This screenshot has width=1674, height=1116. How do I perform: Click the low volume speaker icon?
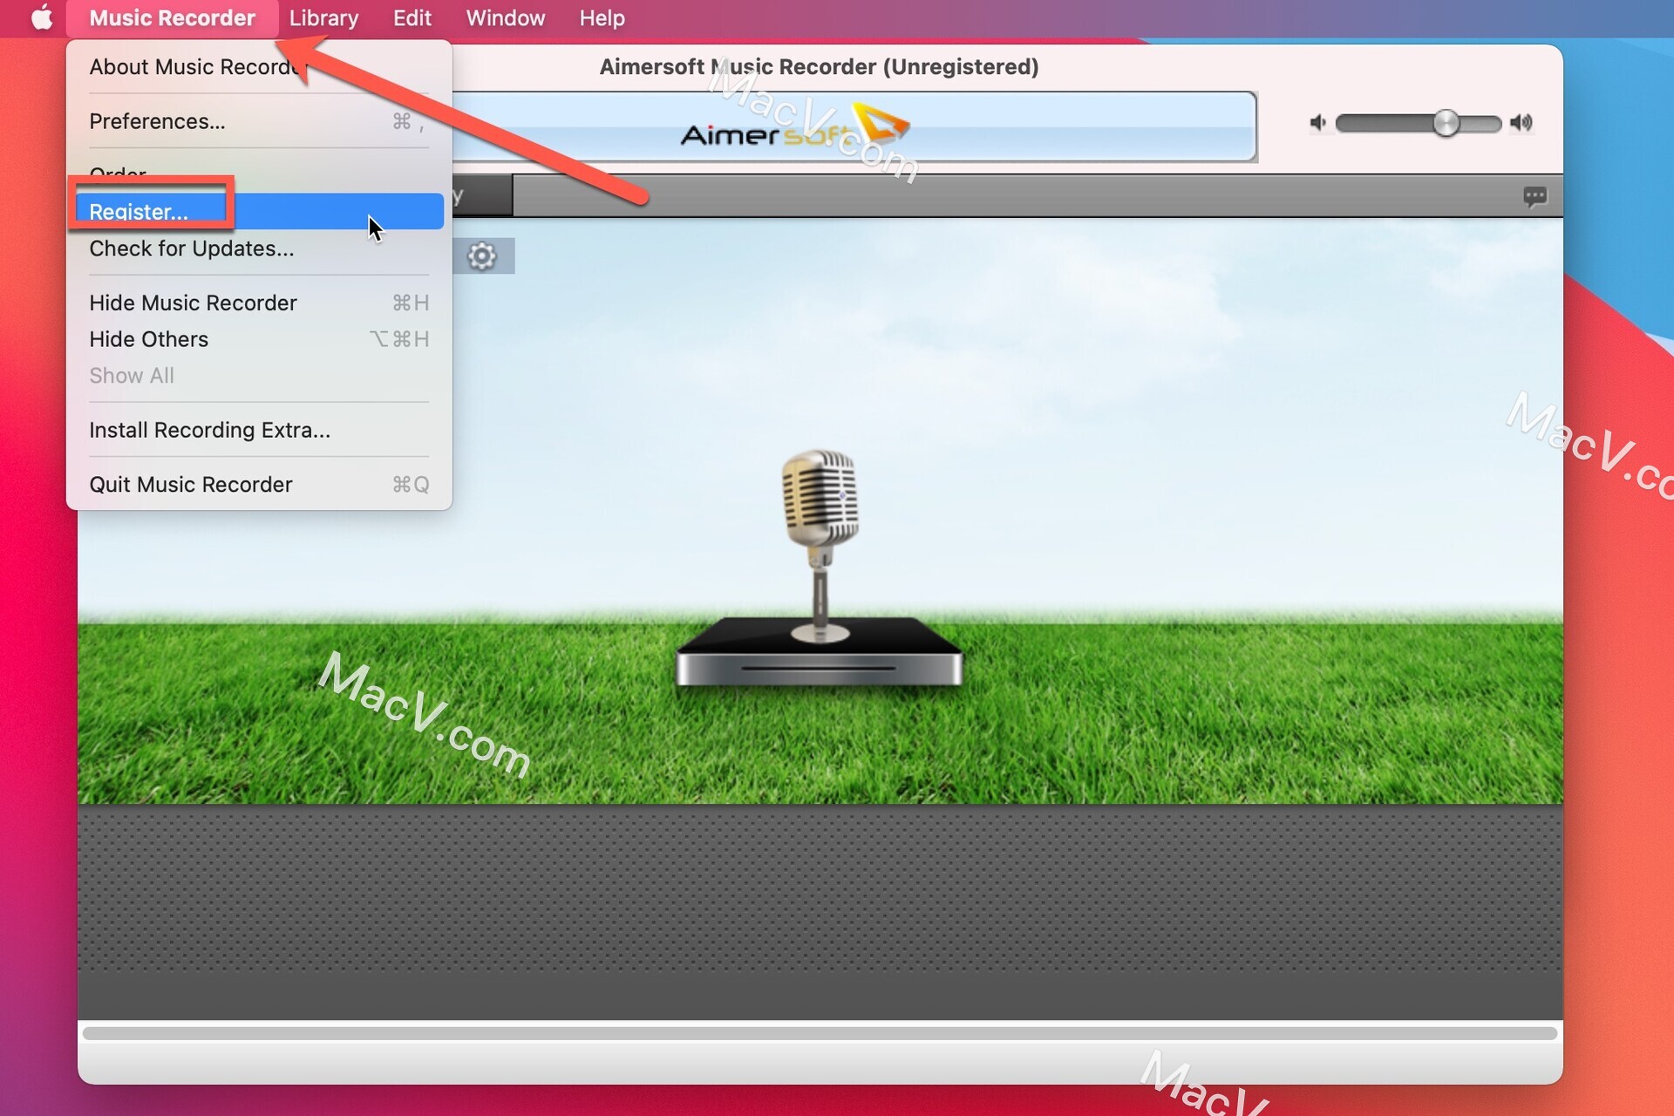point(1317,123)
